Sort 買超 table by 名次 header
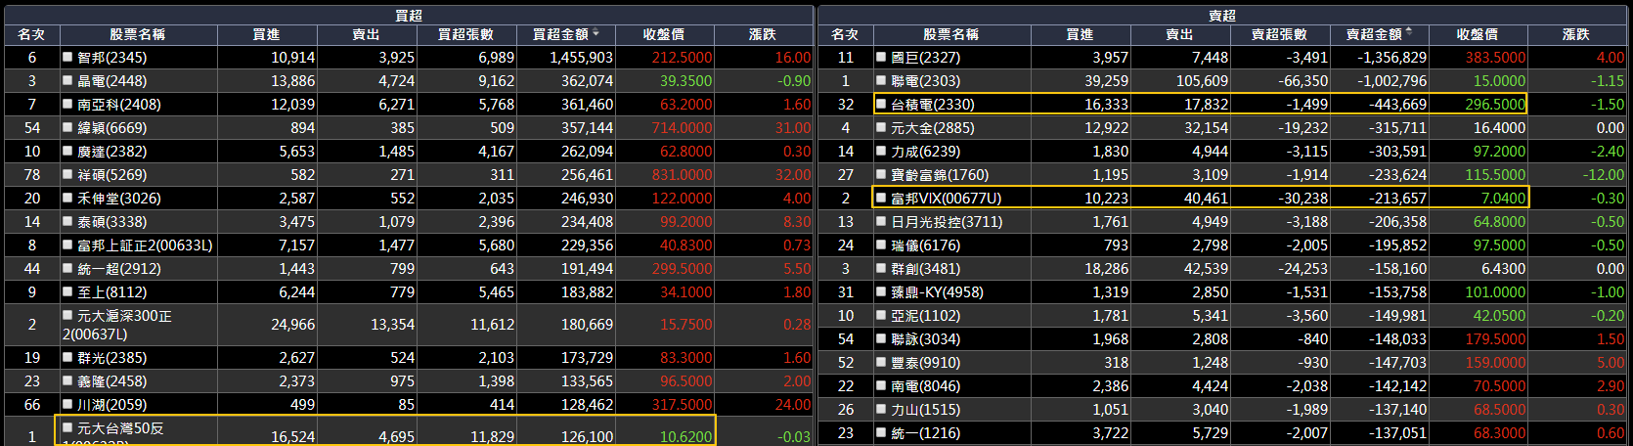 coord(32,34)
